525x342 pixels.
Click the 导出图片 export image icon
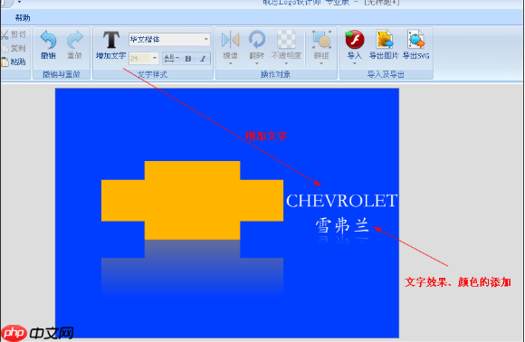(x=384, y=40)
